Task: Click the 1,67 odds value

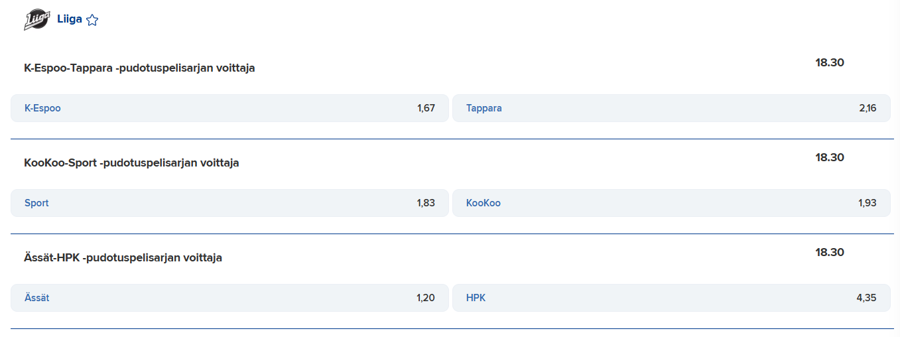Action: 426,108
